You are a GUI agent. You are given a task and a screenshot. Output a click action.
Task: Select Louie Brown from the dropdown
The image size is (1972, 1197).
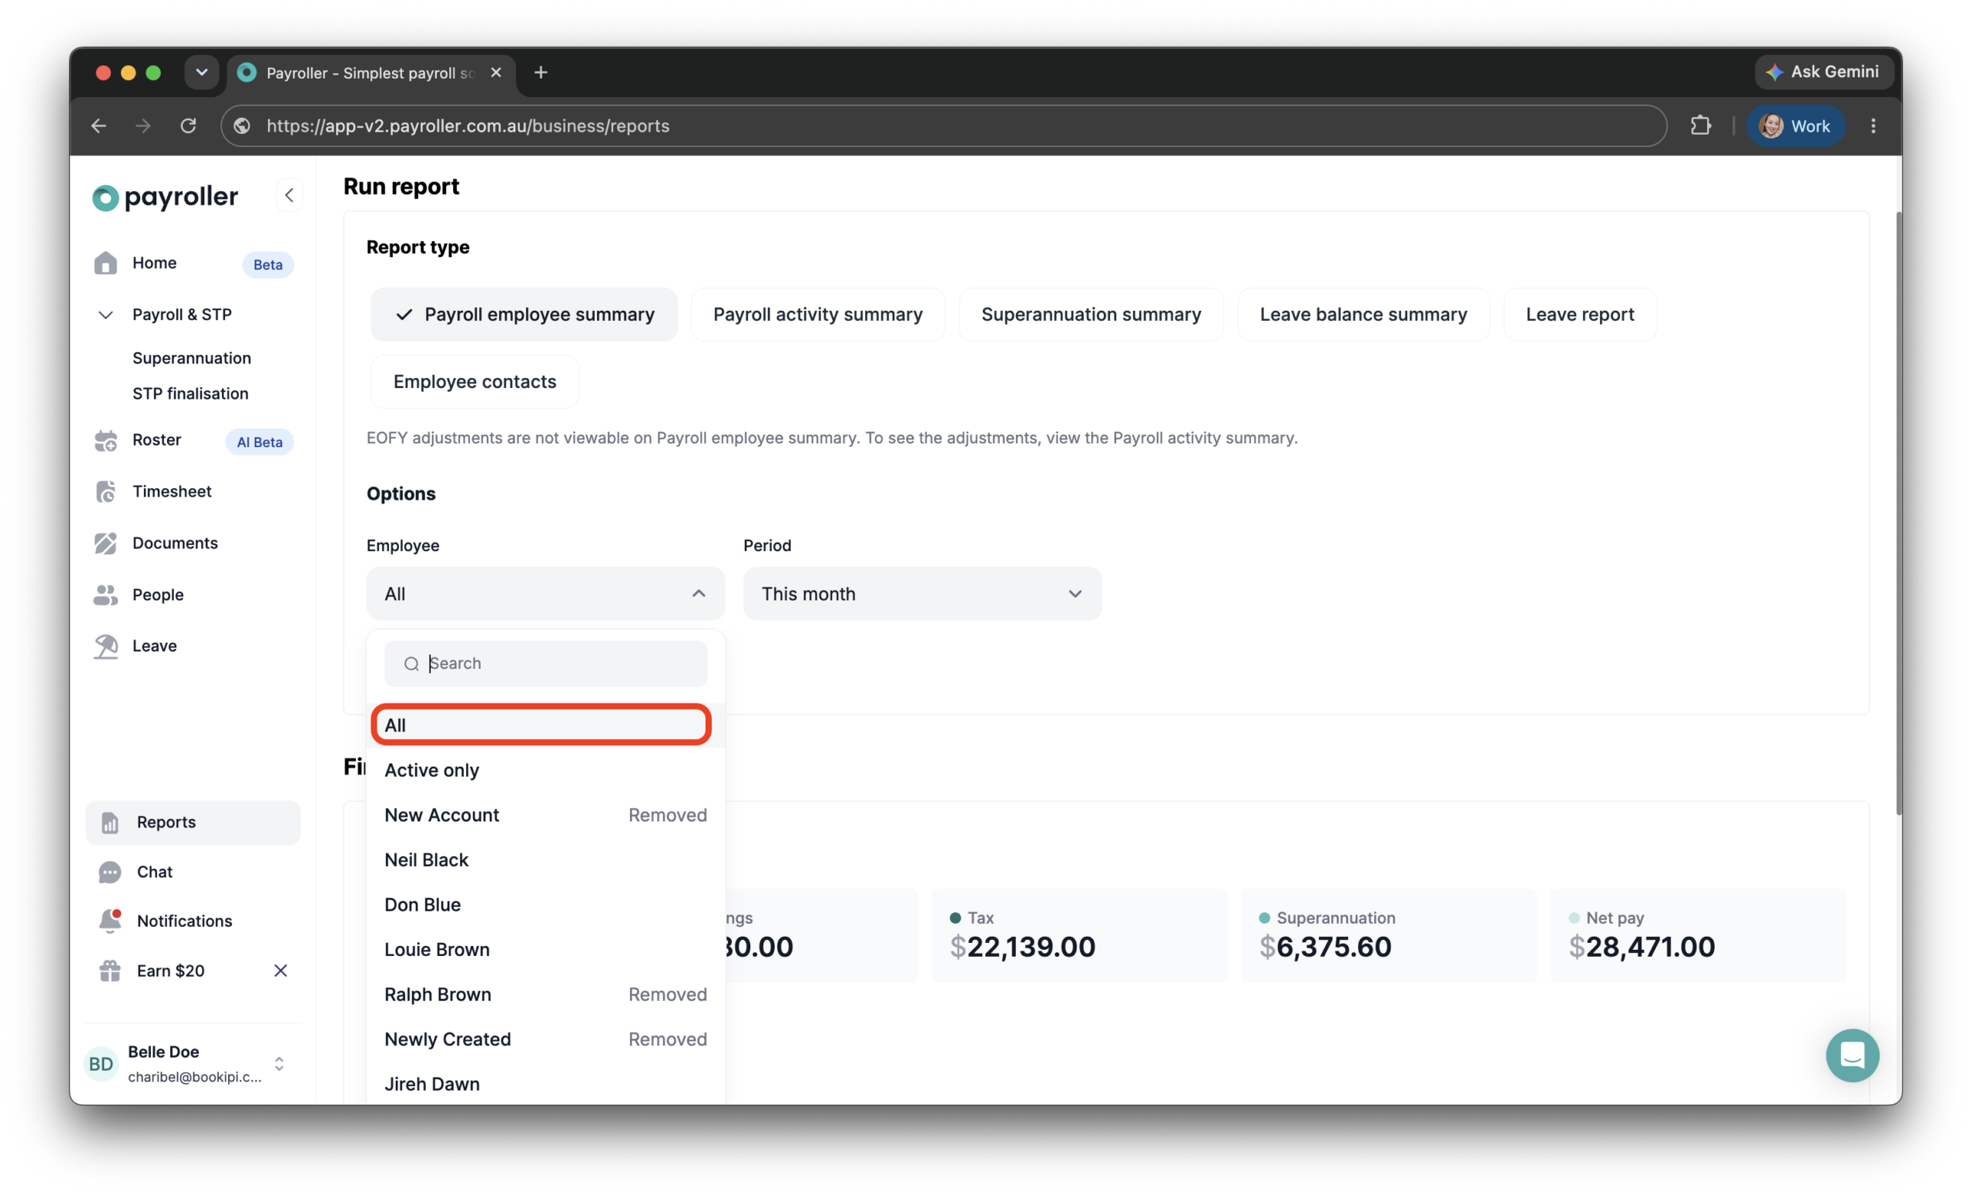[x=545, y=949]
